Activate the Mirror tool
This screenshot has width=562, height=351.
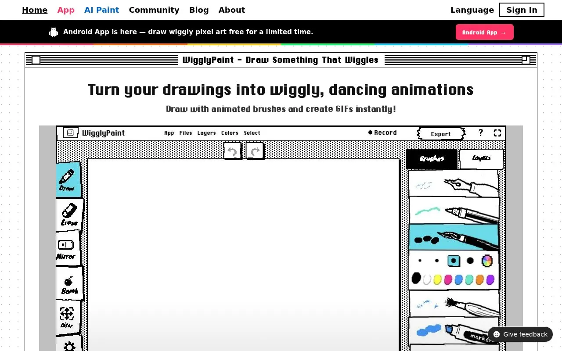click(x=68, y=248)
